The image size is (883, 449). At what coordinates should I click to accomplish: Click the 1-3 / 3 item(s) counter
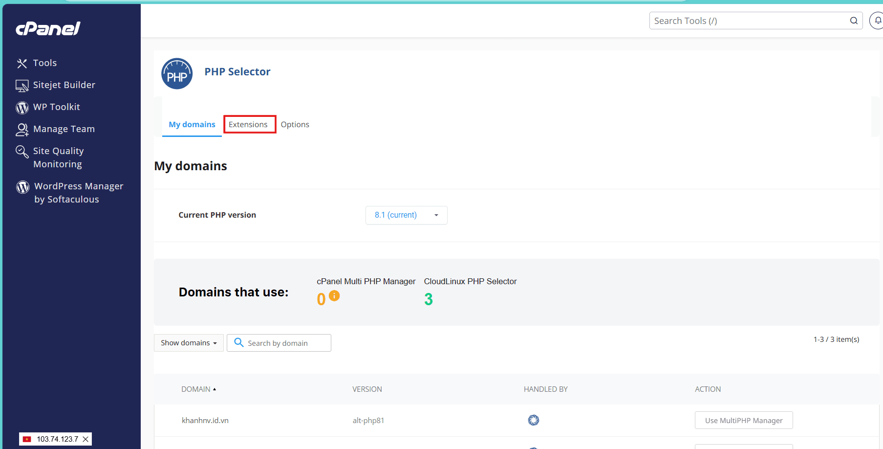pos(836,339)
